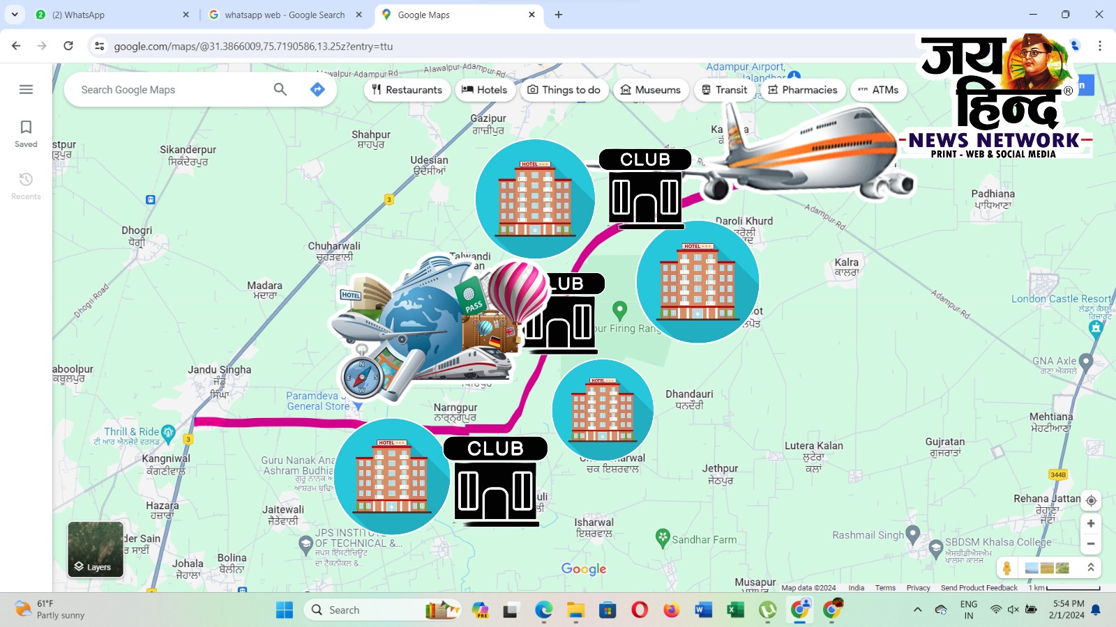The image size is (1116, 627).
Task: Click the taskbar Search box
Action: pos(382,610)
